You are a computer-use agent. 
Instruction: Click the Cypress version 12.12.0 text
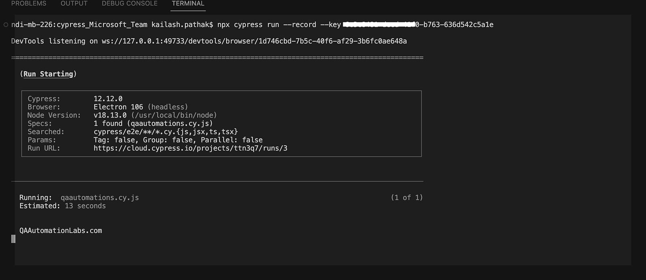[108, 99]
